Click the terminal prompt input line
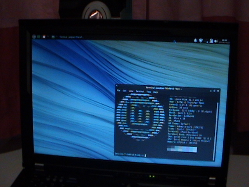The height and width of the screenshot is (187, 249). click(130, 155)
